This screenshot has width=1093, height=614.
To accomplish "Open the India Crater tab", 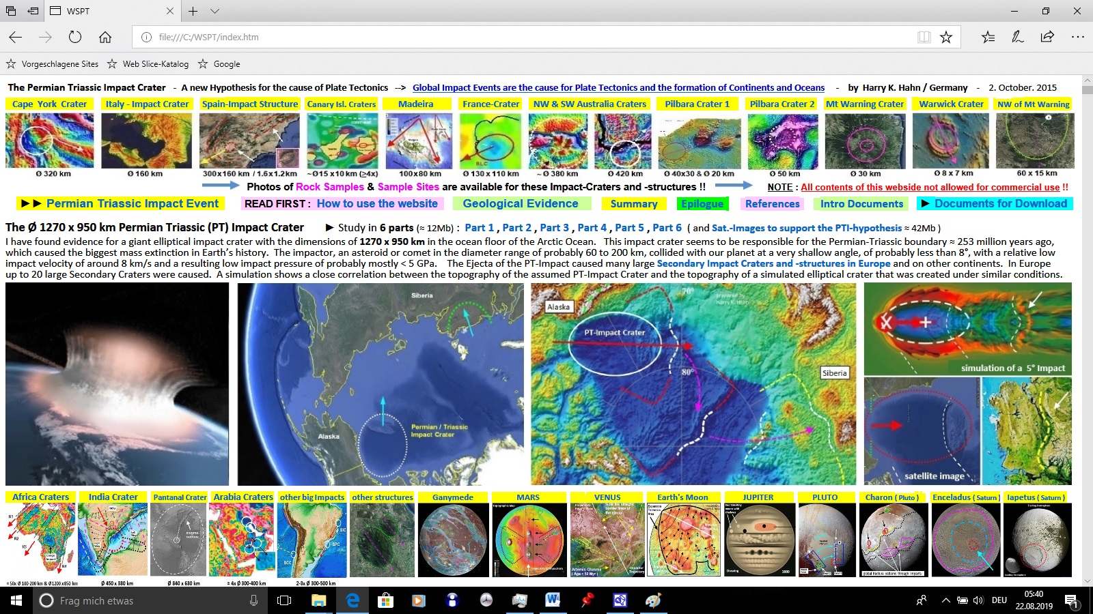I will click(x=113, y=497).
